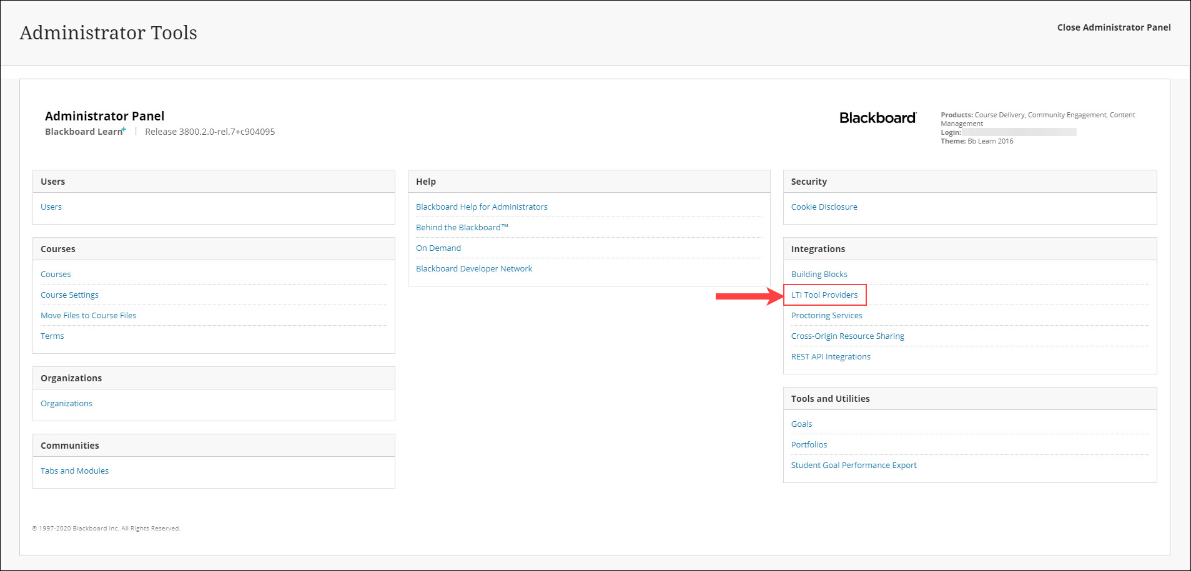Open the Courses link

coord(56,275)
